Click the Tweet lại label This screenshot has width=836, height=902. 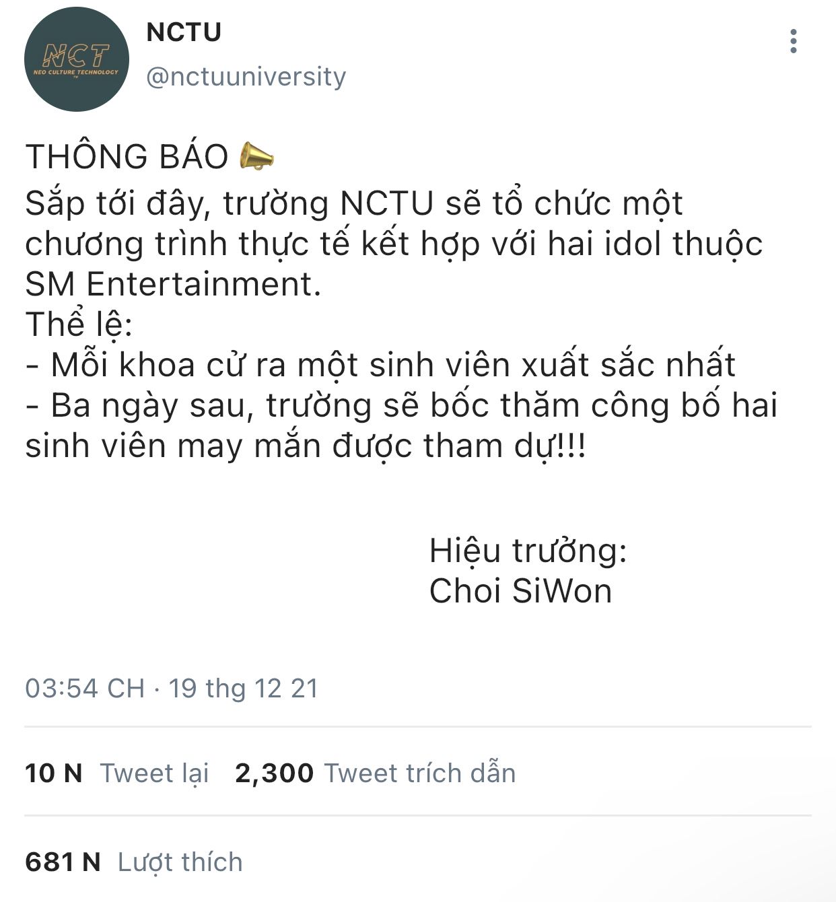(x=155, y=774)
